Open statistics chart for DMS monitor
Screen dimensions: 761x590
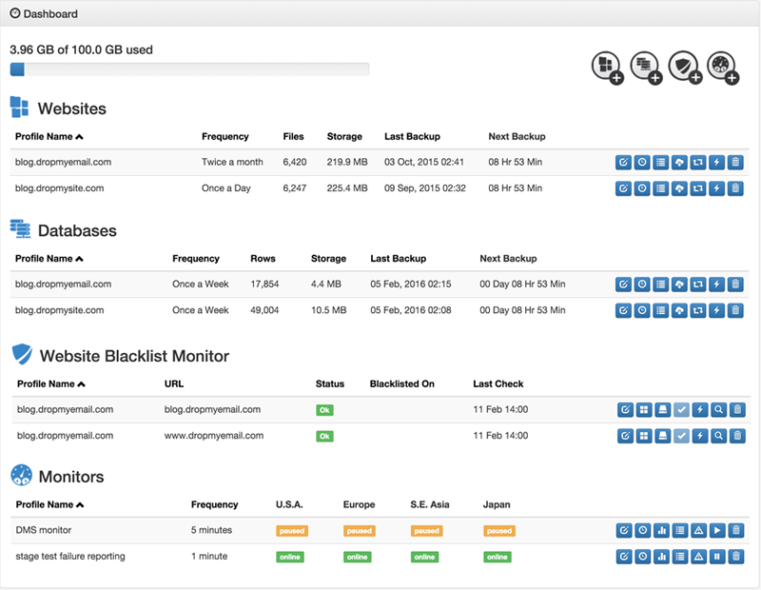[x=660, y=530]
